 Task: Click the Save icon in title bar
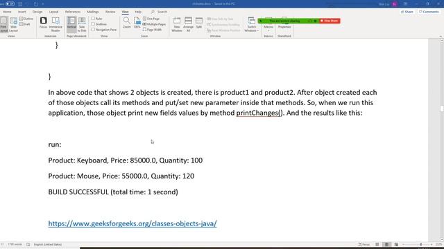(x=20, y=4)
